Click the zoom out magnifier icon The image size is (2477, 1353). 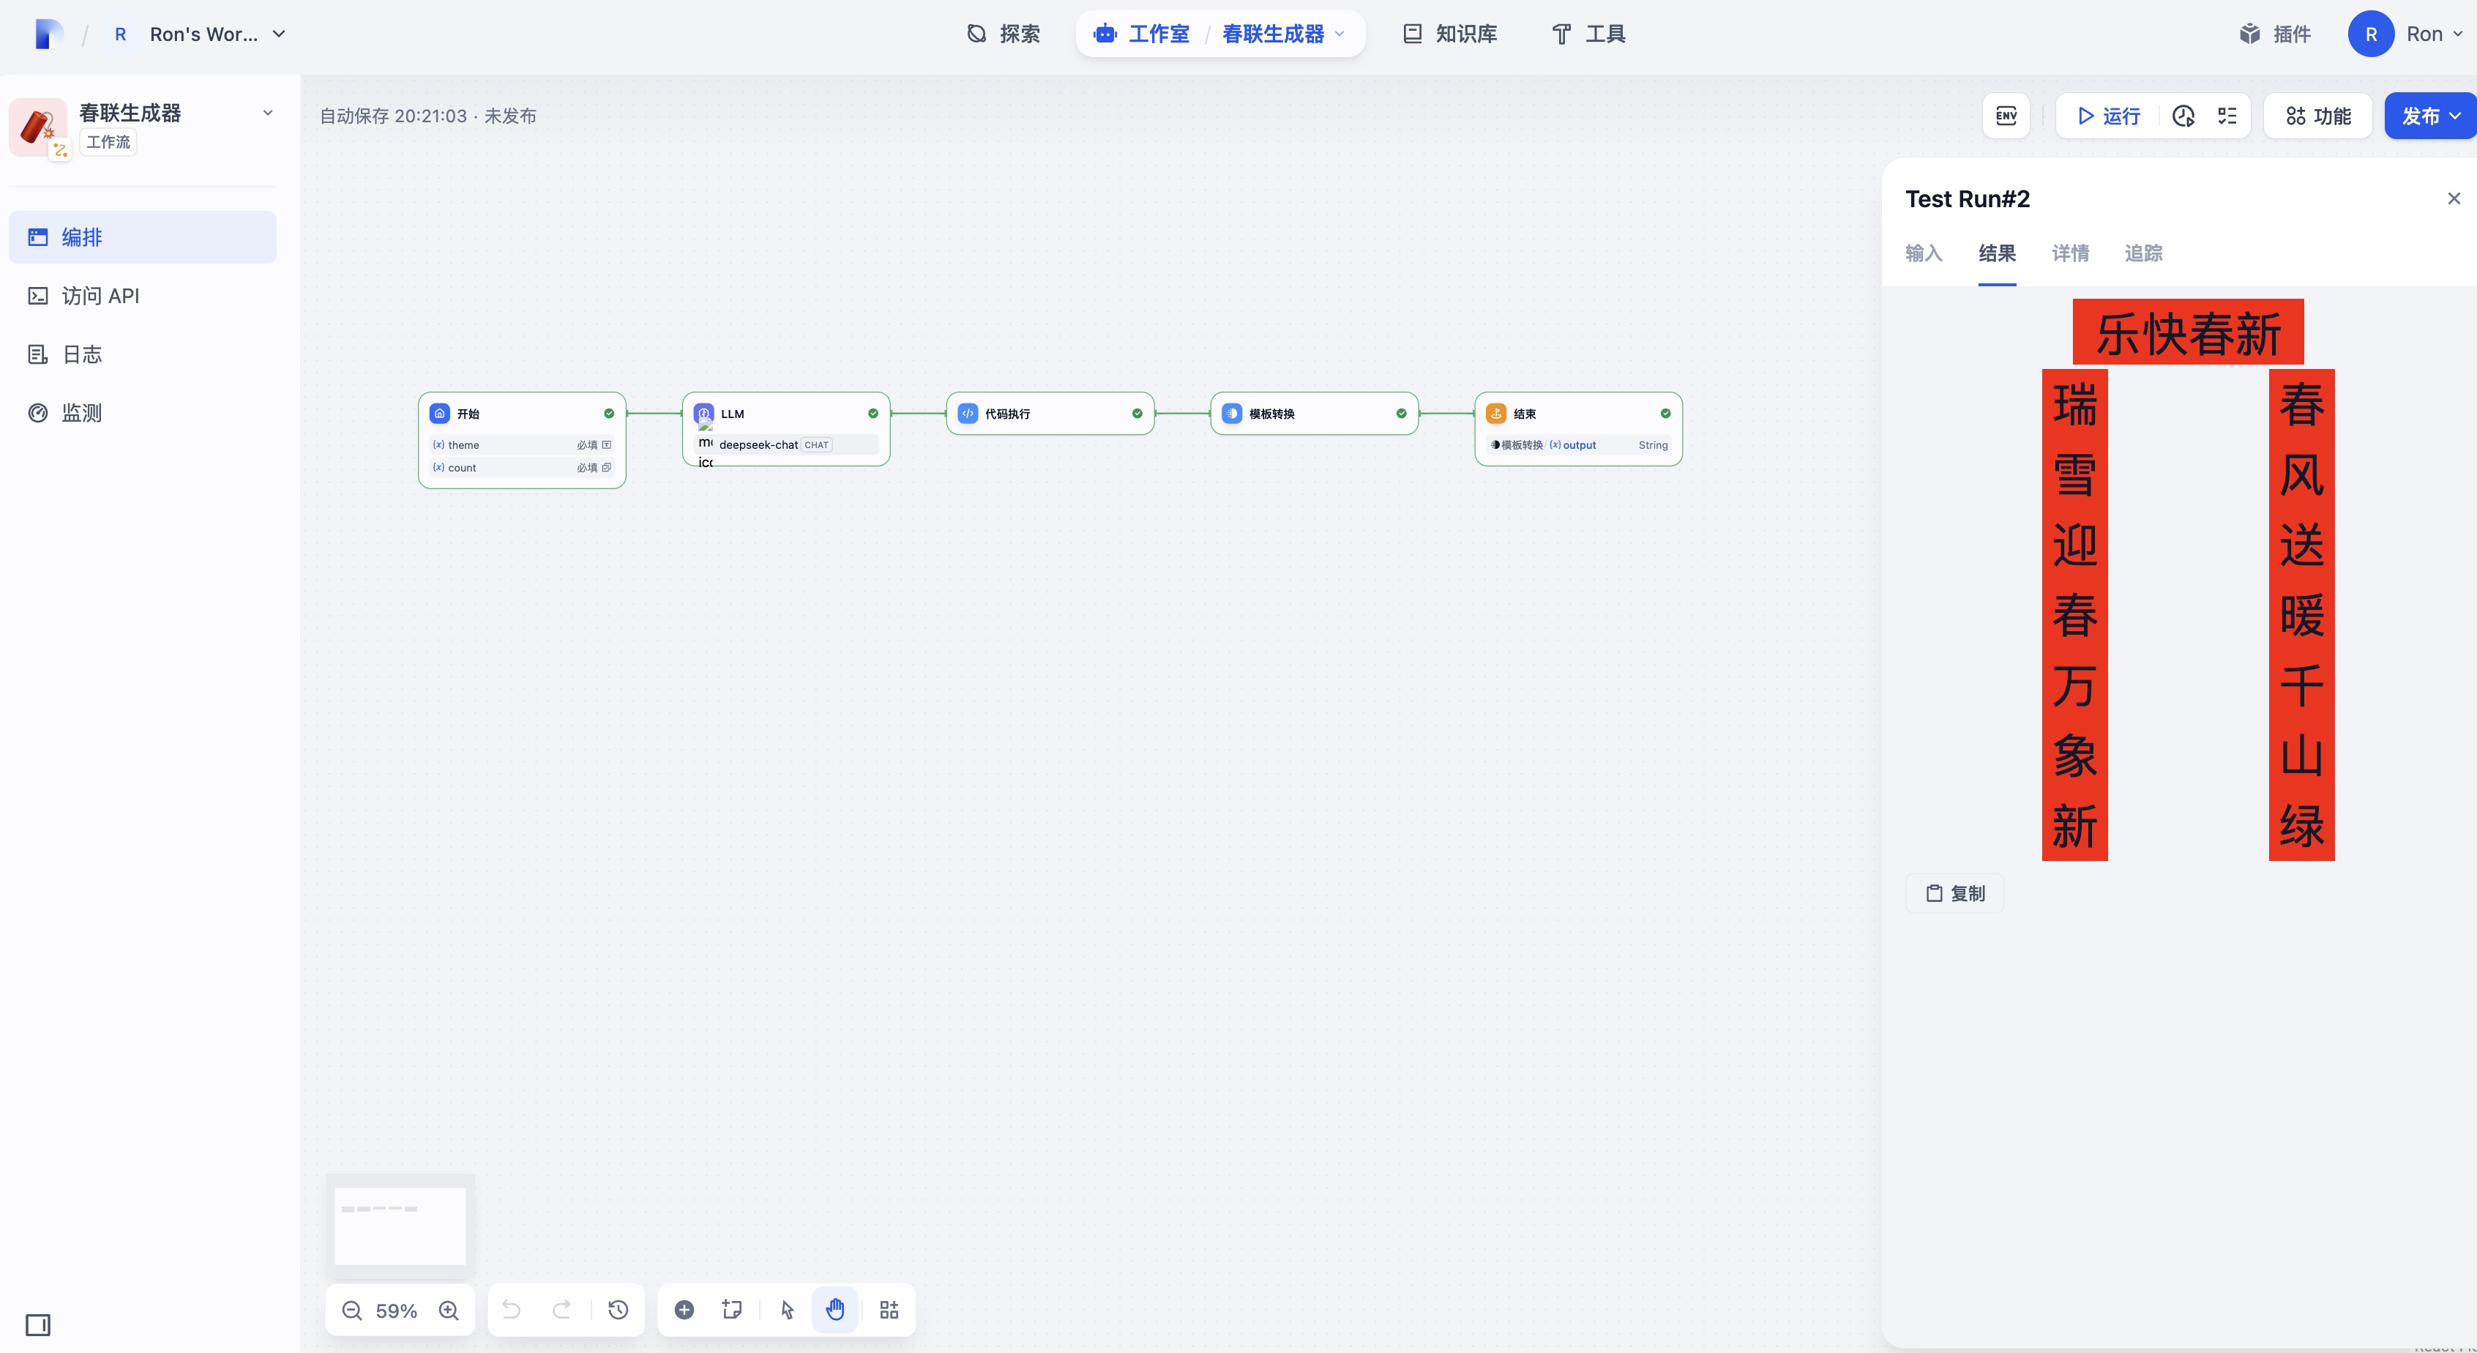point(352,1310)
